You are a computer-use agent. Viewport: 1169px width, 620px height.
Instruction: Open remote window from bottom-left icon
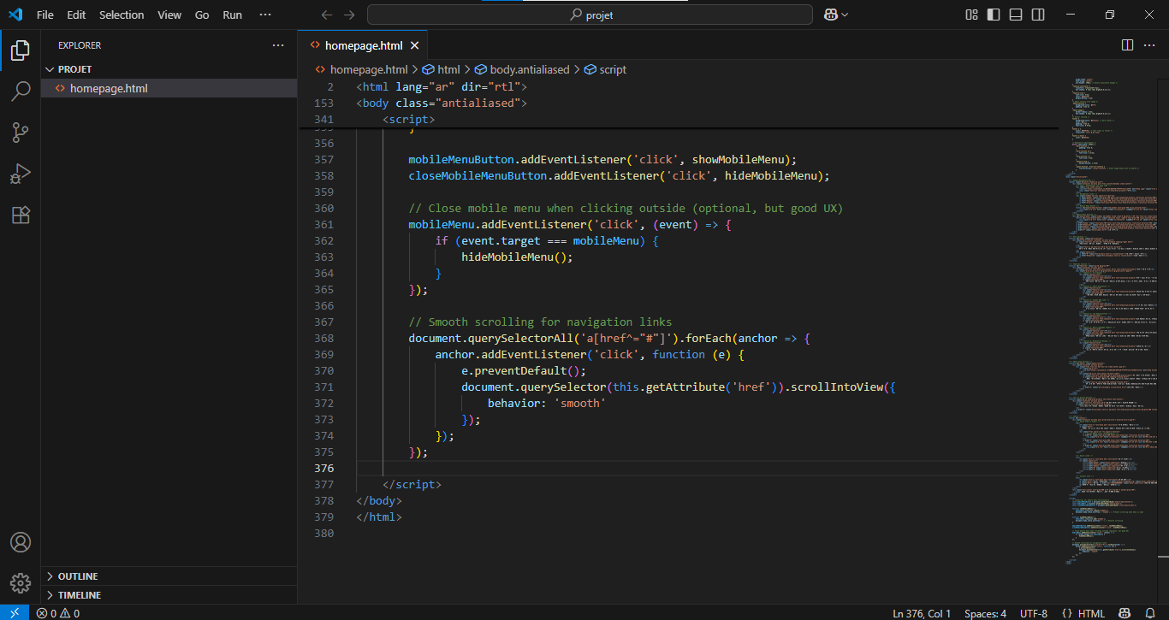point(15,613)
